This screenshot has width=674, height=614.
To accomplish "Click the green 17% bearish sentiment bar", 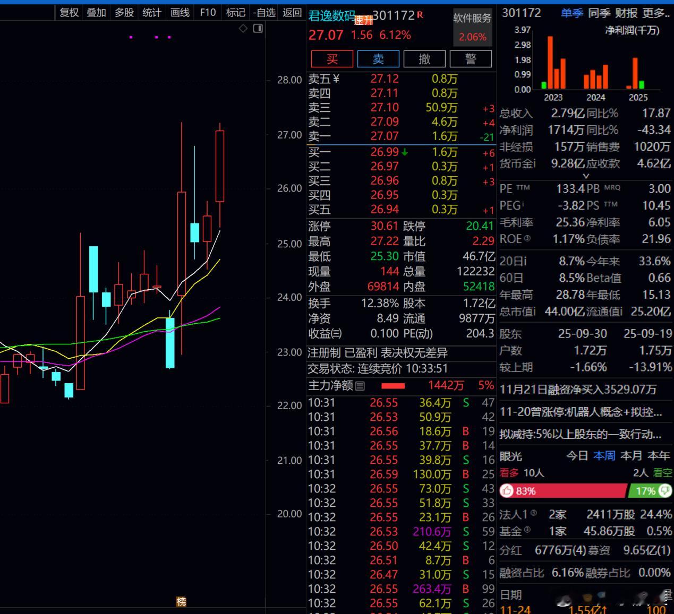I will coord(651,491).
